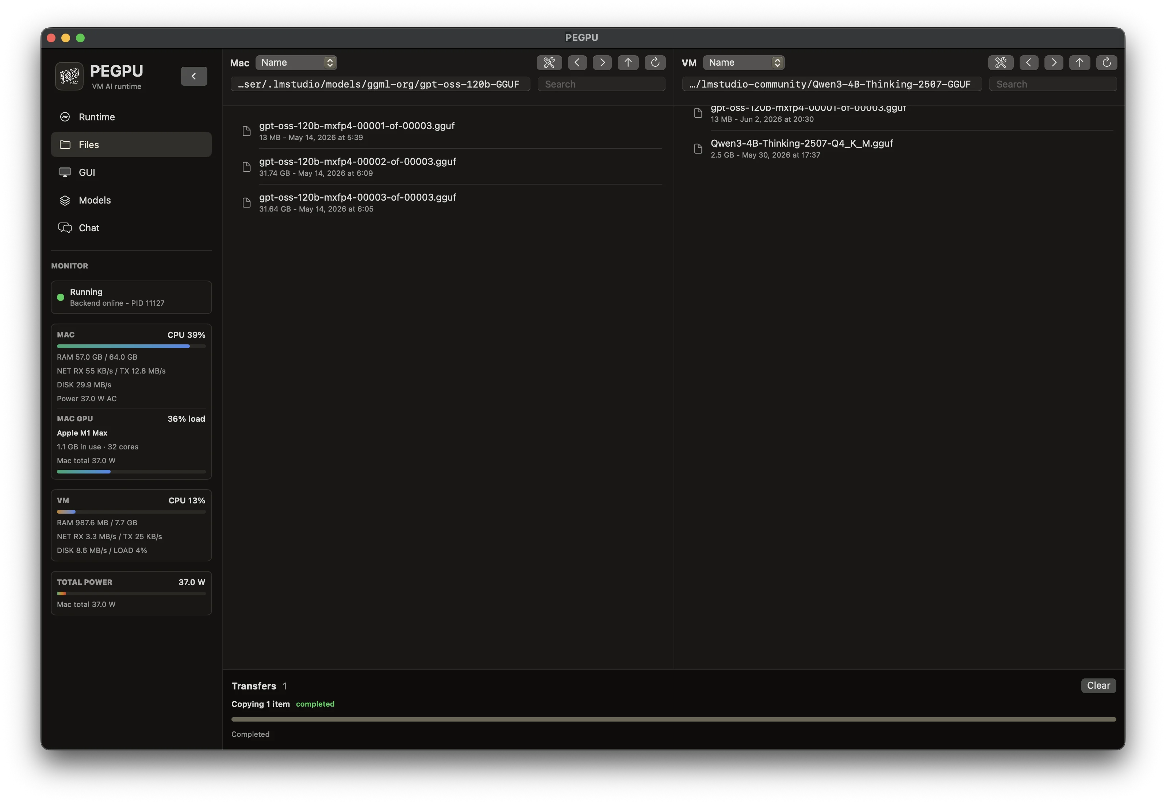Open the VM pane Name sort dropdown
This screenshot has height=804, width=1166.
point(744,62)
